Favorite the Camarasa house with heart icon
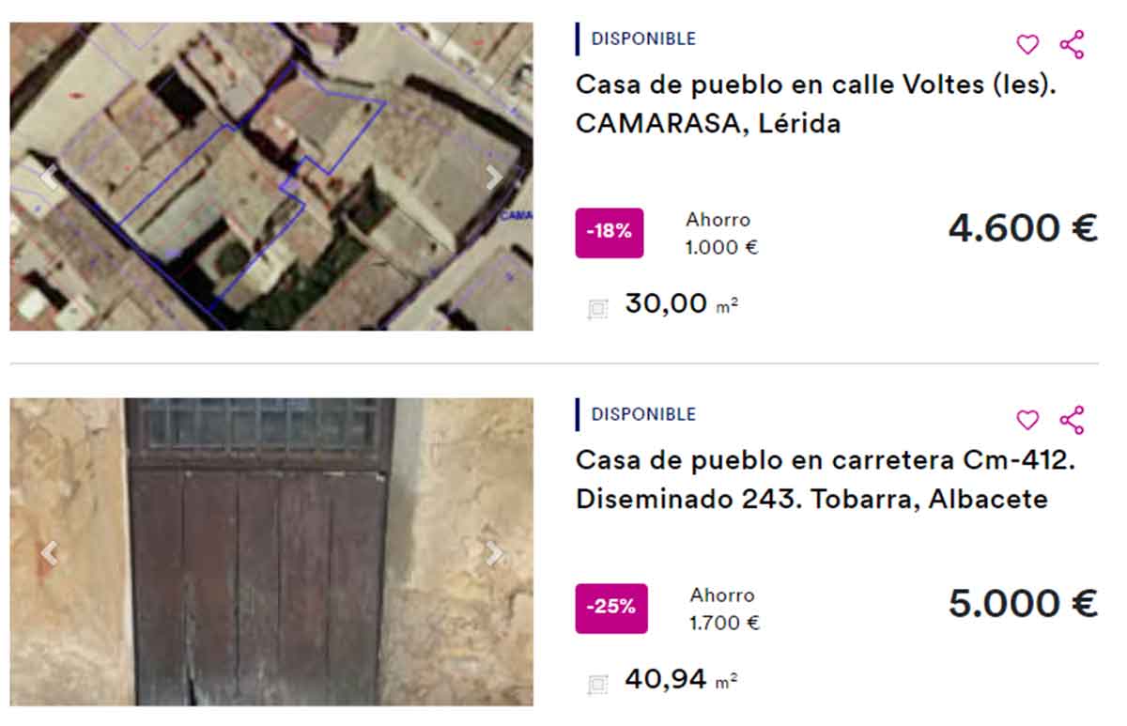Viewport: 1127px width, 726px height. coord(1028,44)
